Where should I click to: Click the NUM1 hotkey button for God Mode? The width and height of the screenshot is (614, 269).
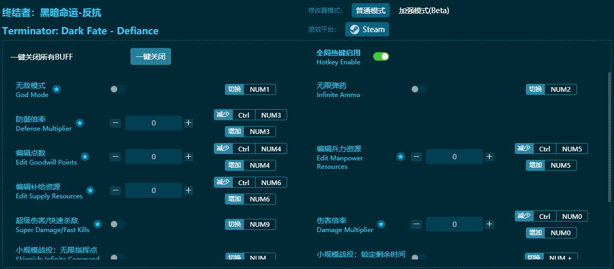point(259,89)
